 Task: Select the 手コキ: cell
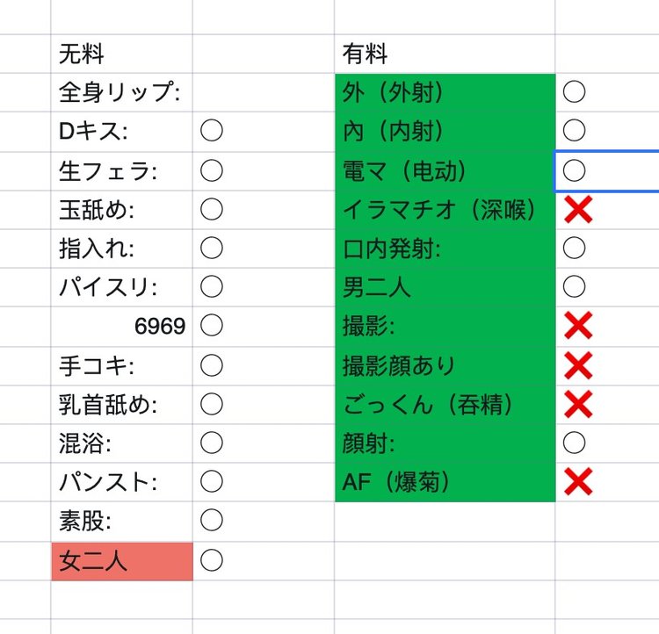coord(121,364)
